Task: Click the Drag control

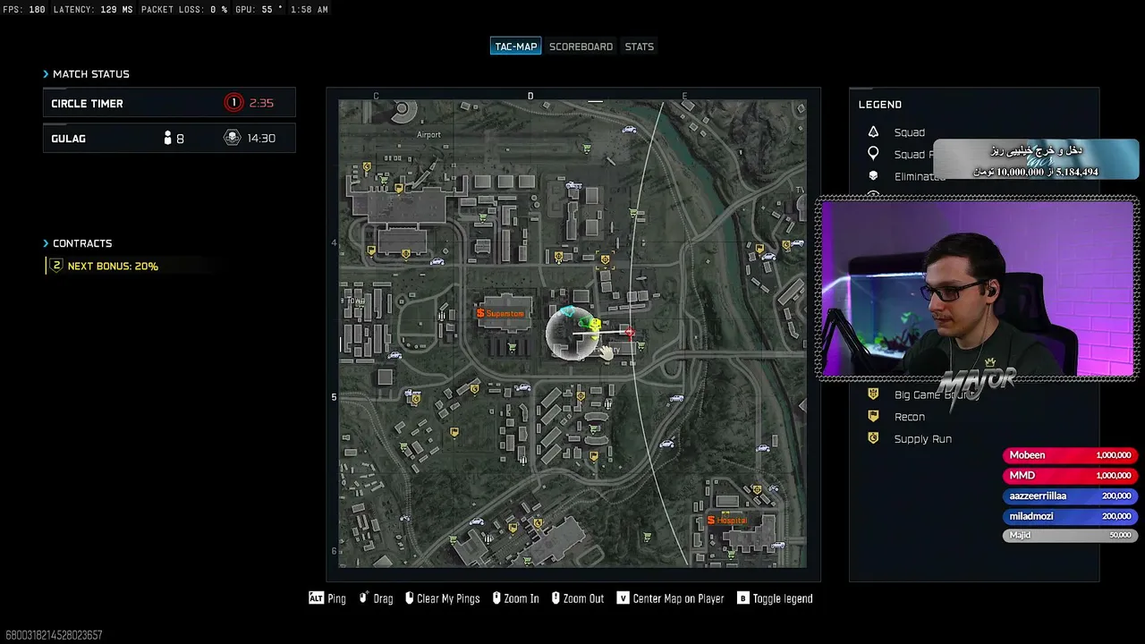Action: tap(376, 598)
